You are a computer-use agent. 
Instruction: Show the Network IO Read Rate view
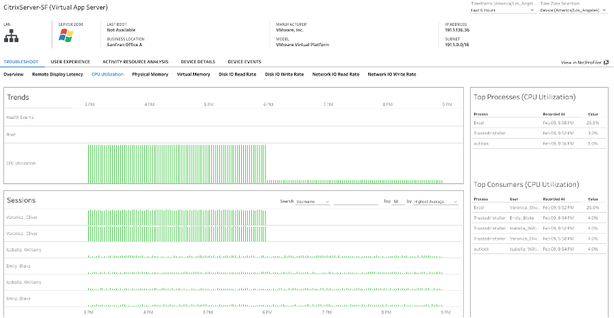[336, 74]
